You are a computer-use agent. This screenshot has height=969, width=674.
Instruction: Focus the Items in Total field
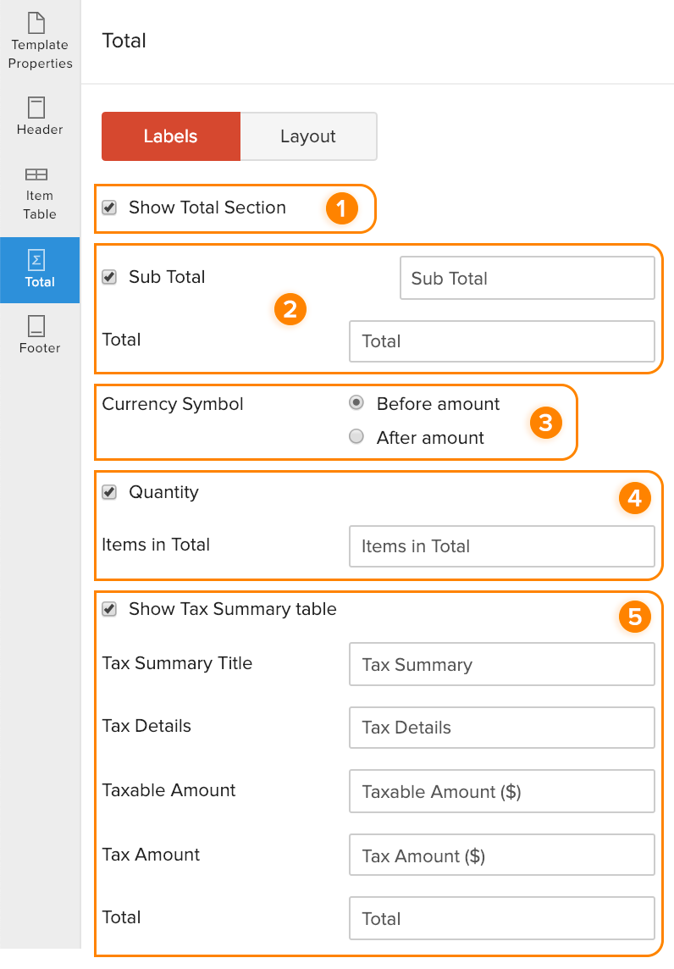coord(501,546)
